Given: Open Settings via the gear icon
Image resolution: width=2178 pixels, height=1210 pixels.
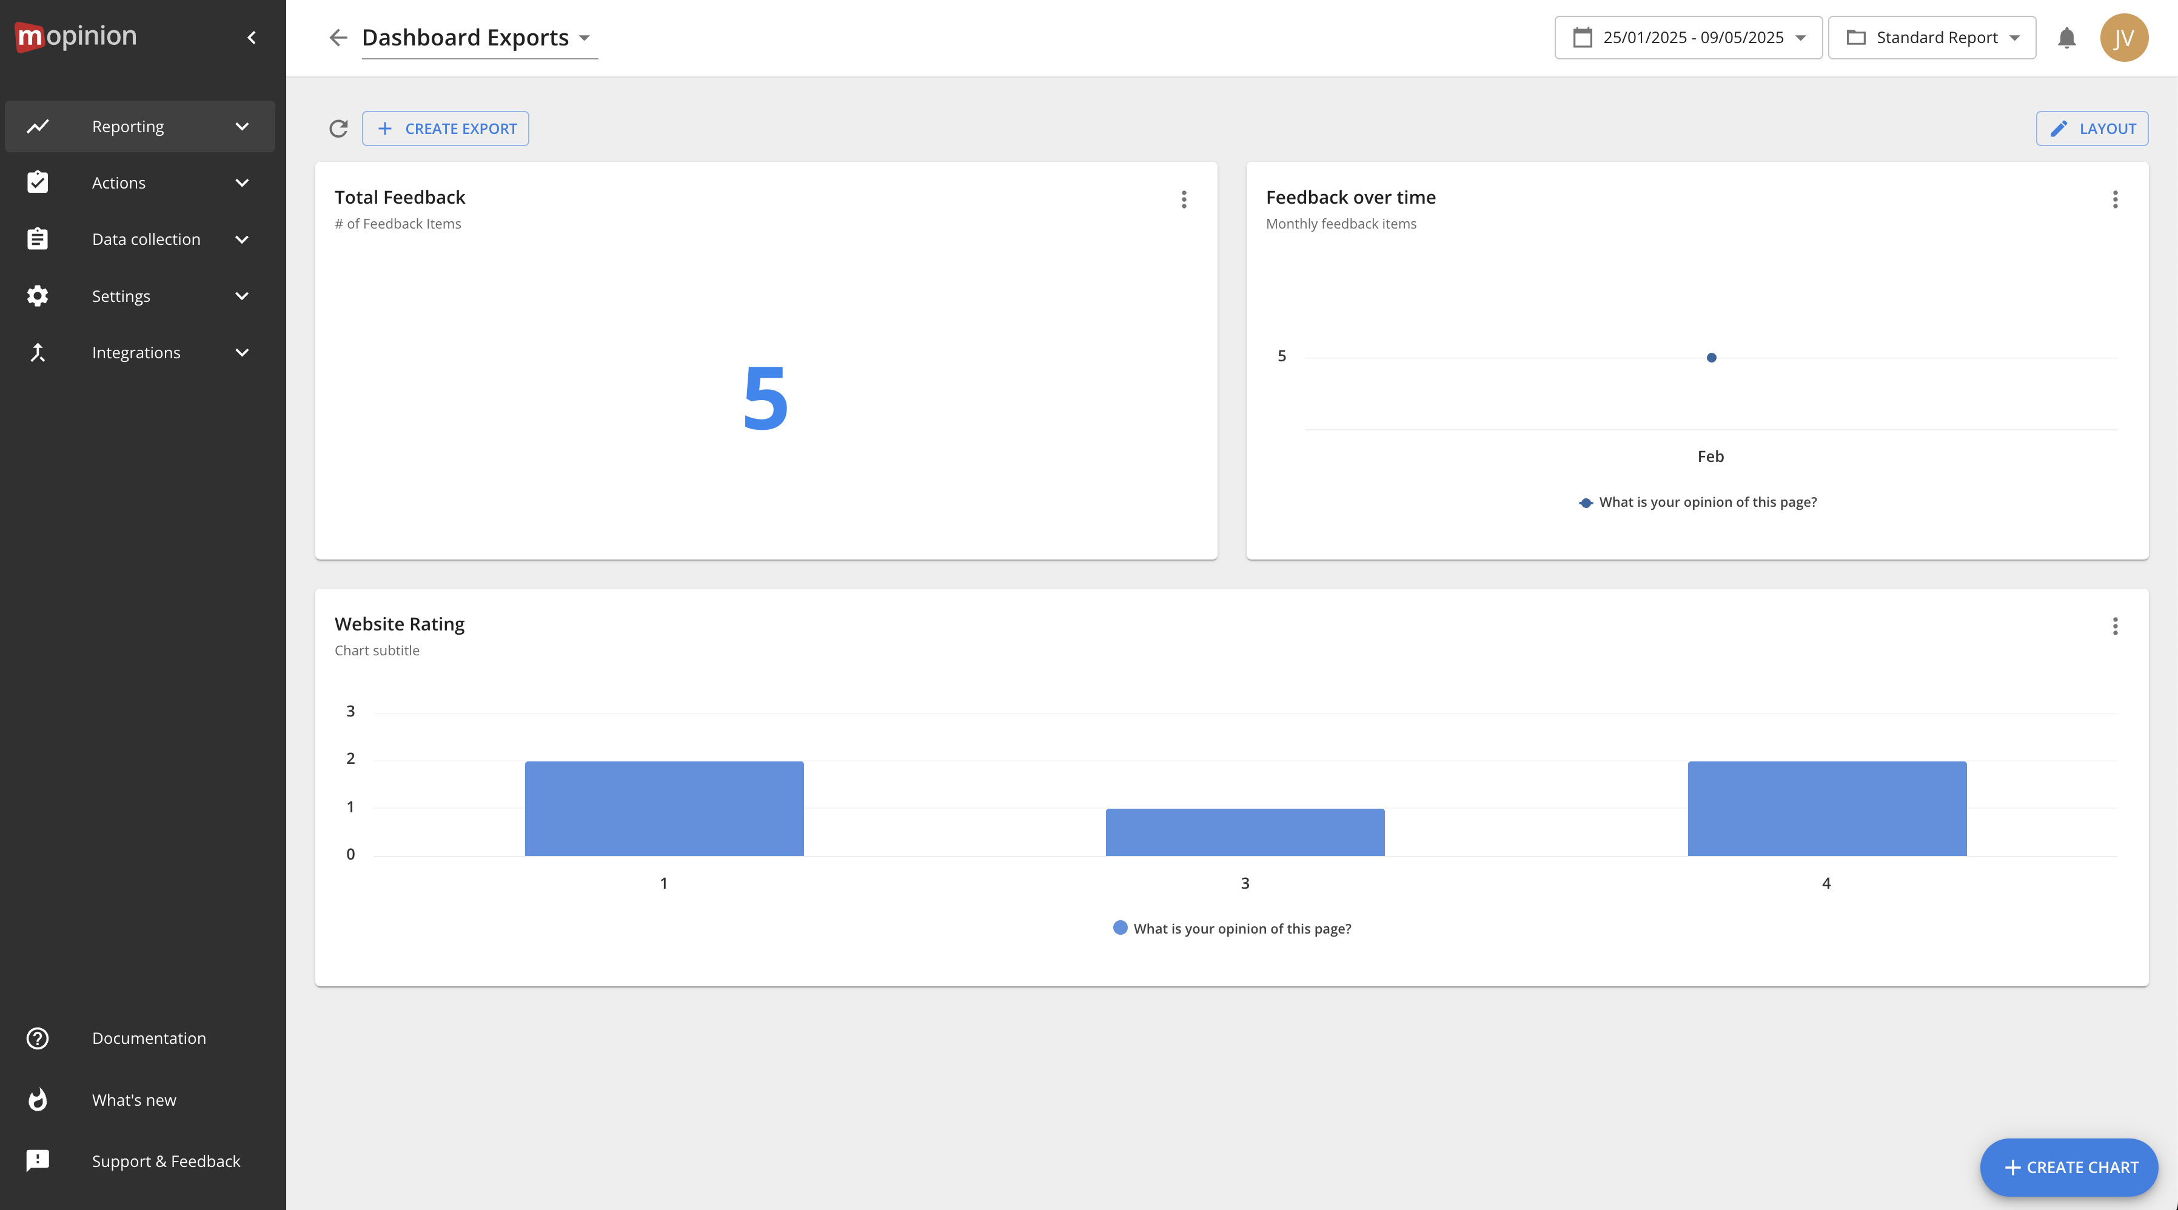Looking at the screenshot, I should [38, 295].
